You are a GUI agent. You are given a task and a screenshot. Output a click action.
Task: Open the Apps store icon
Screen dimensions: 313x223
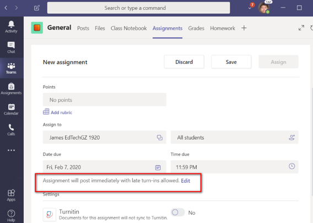coord(11,196)
